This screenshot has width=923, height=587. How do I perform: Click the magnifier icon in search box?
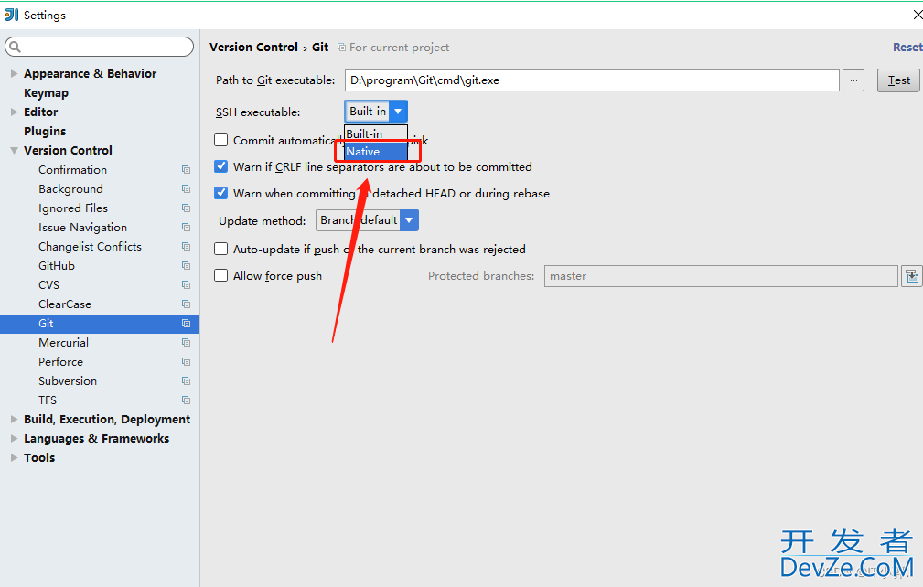coord(16,47)
